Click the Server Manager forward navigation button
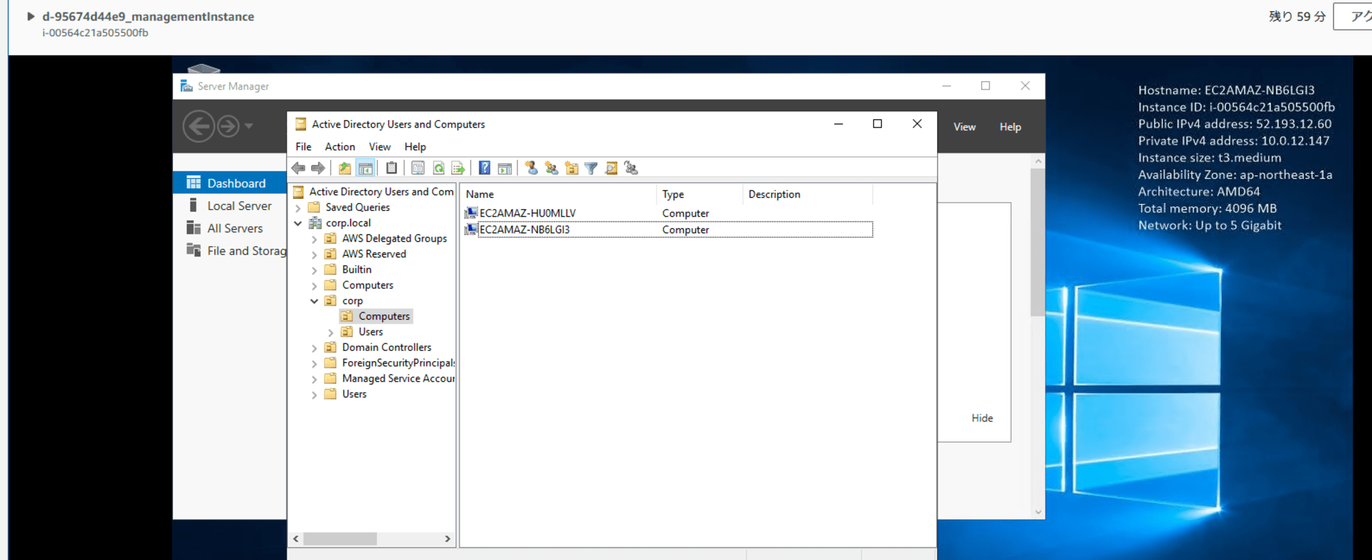 (x=228, y=126)
